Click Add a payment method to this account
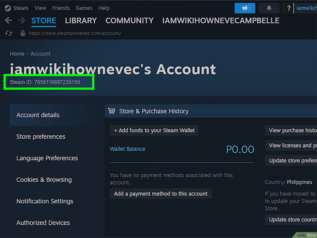 [161, 194]
